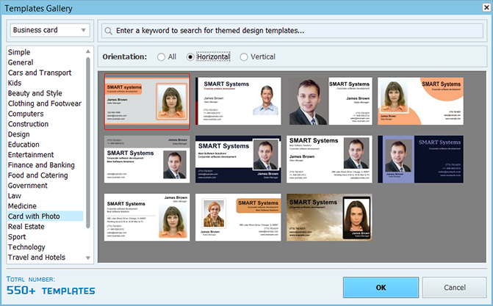This screenshot has height=306, width=493.
Task: Select the template with large man photo on left
Action: [329, 101]
